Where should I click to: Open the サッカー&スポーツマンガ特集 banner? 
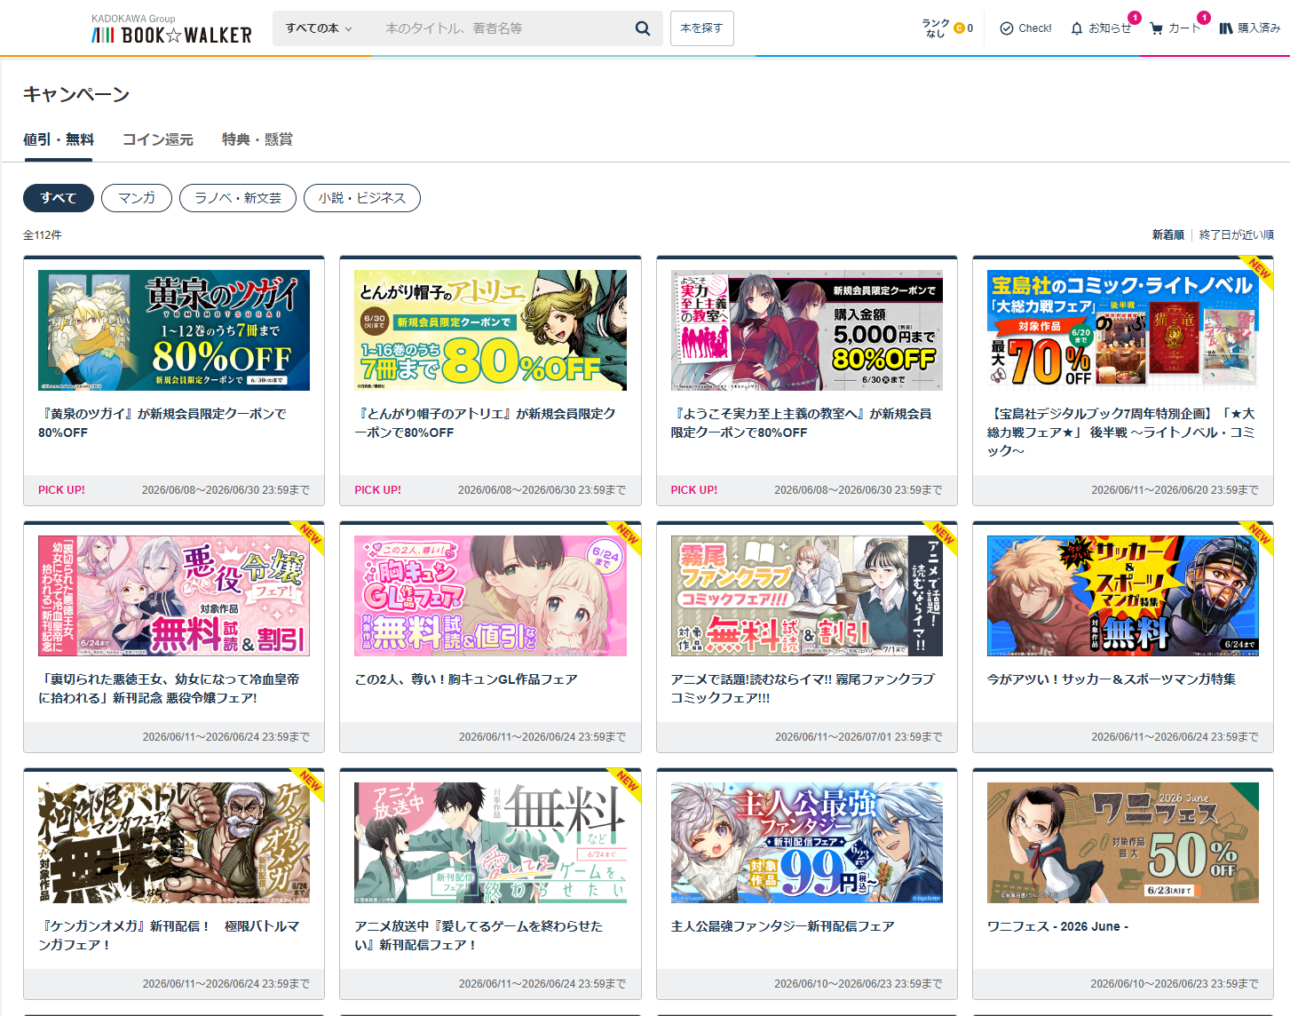1123,596
